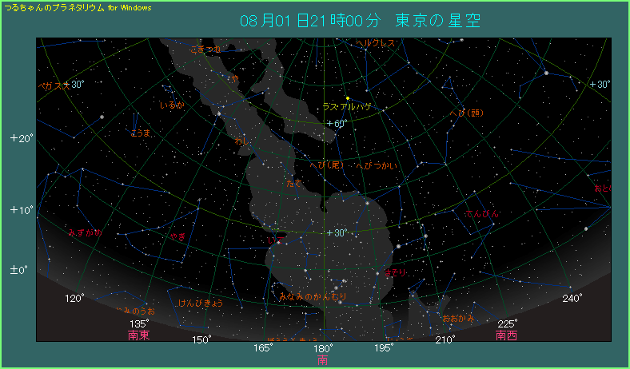Click the +60° altitude label
Screen dimensions: 630x369
tap(335, 123)
